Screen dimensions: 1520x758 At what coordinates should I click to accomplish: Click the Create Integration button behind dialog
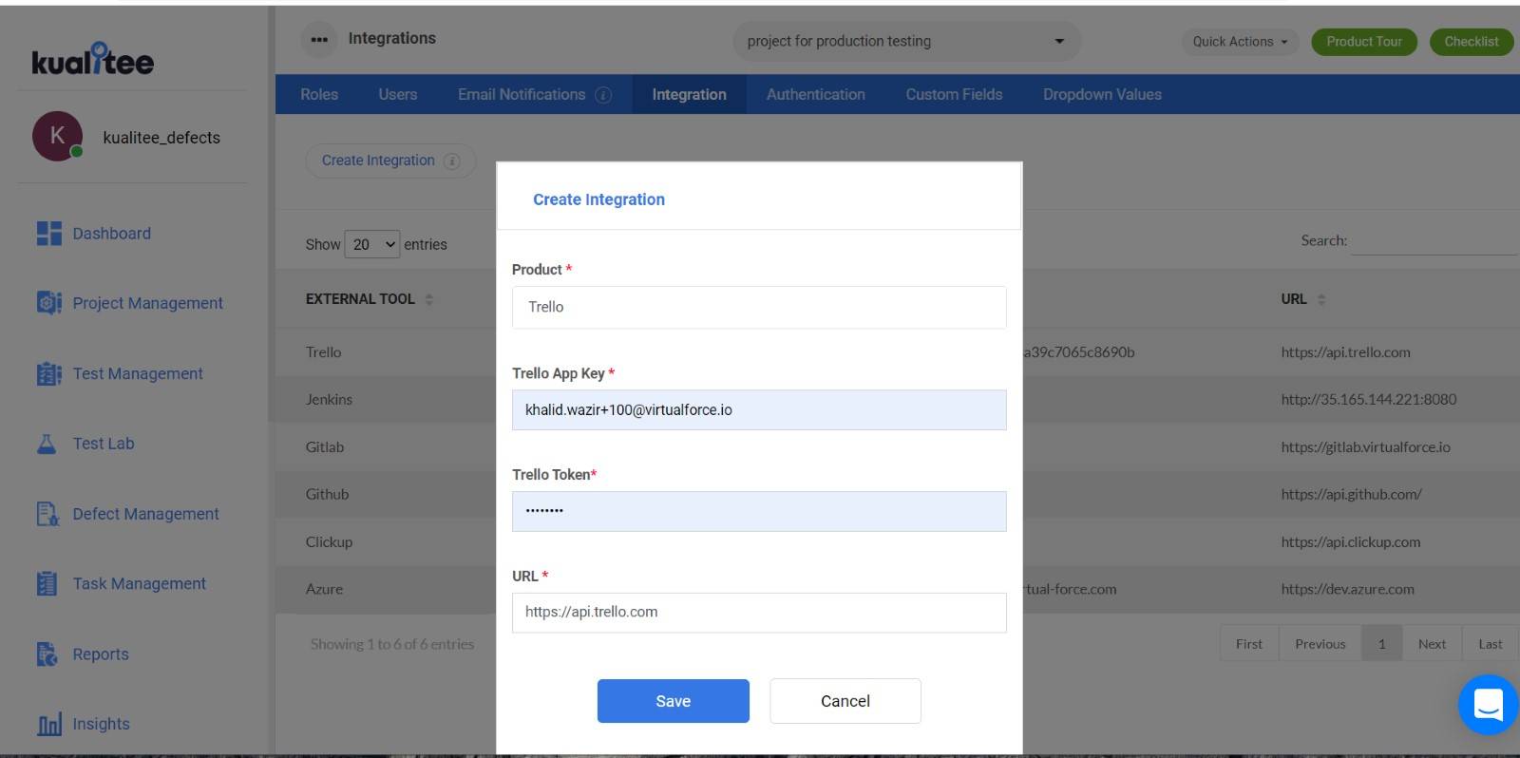click(390, 161)
